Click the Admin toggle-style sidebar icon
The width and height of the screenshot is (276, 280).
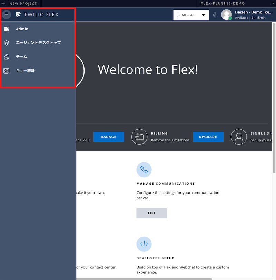[7, 29]
